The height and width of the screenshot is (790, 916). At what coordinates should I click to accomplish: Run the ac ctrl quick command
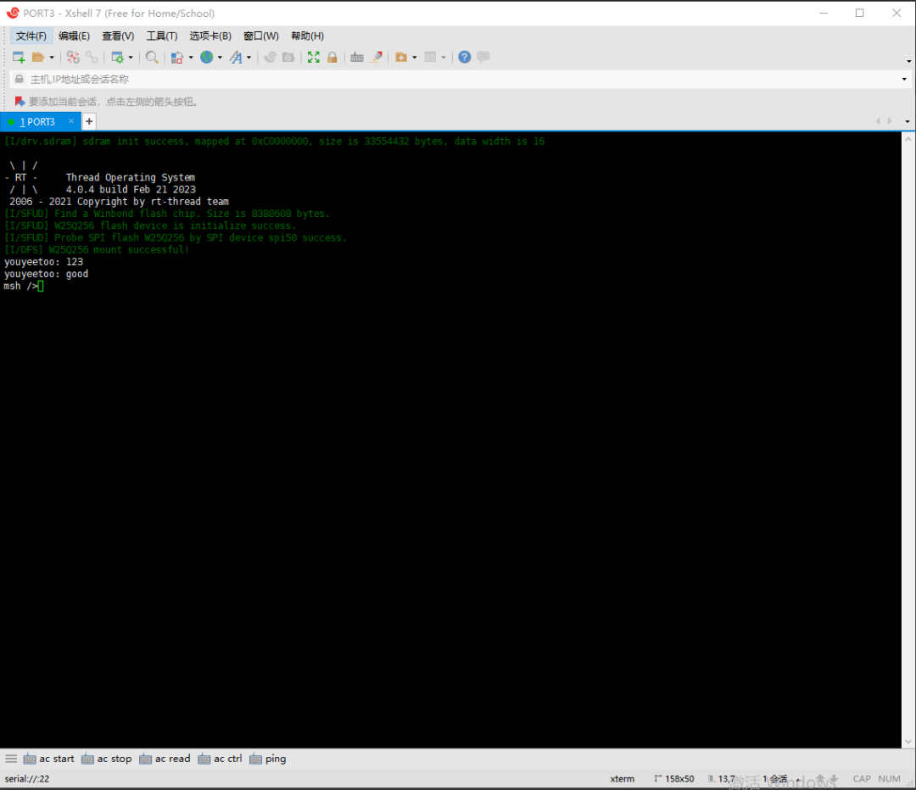pos(221,759)
